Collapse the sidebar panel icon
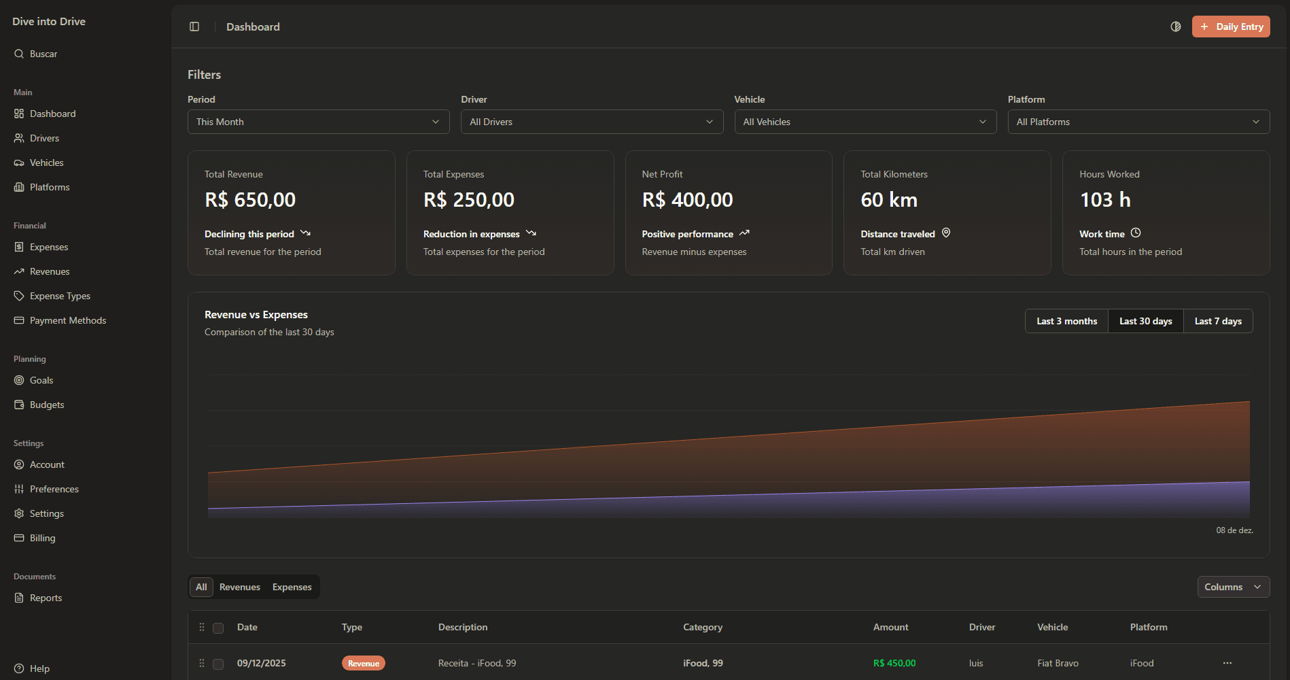The height and width of the screenshot is (680, 1290). (x=194, y=27)
